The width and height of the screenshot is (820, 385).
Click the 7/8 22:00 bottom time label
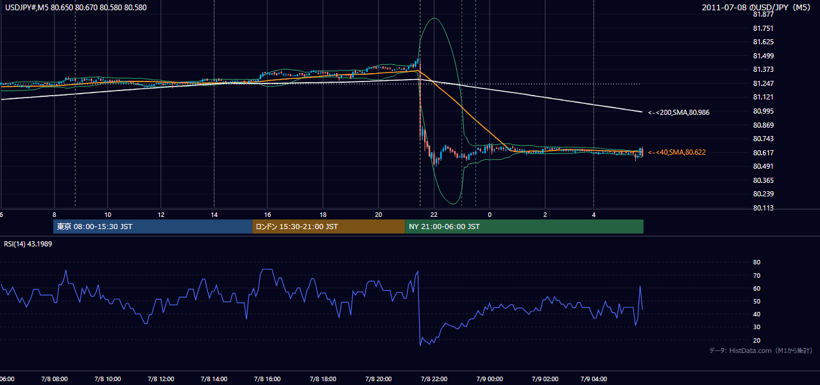tap(434, 379)
